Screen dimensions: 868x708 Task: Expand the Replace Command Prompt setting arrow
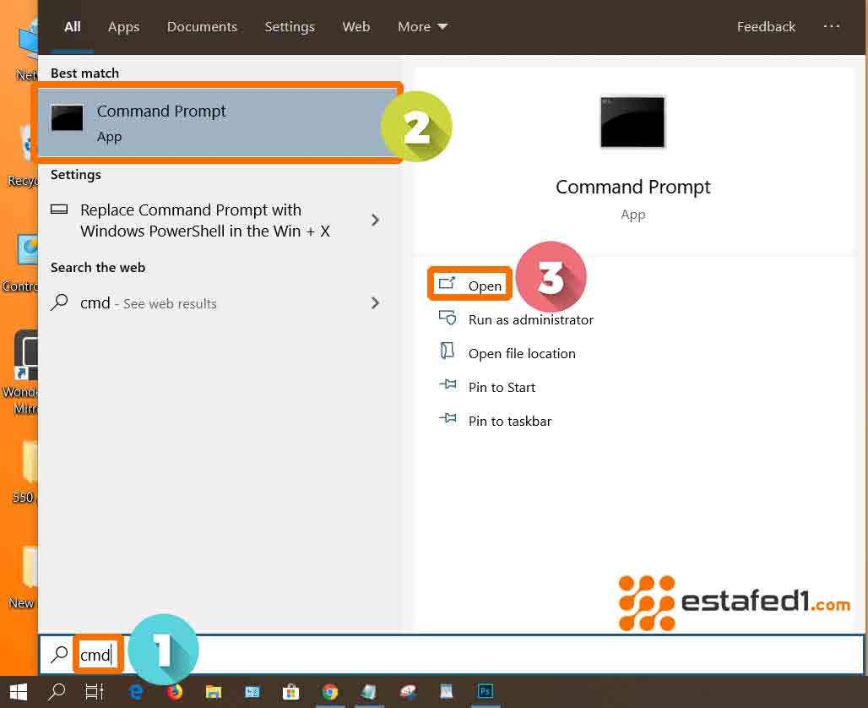pos(376,221)
